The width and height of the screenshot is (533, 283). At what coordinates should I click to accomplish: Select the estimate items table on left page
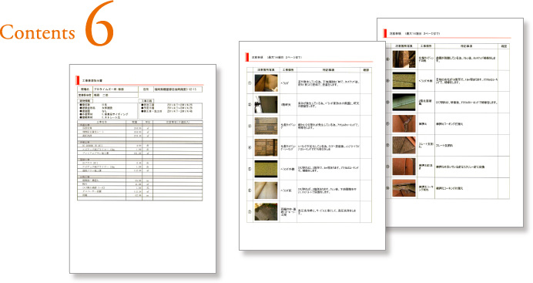(140, 160)
